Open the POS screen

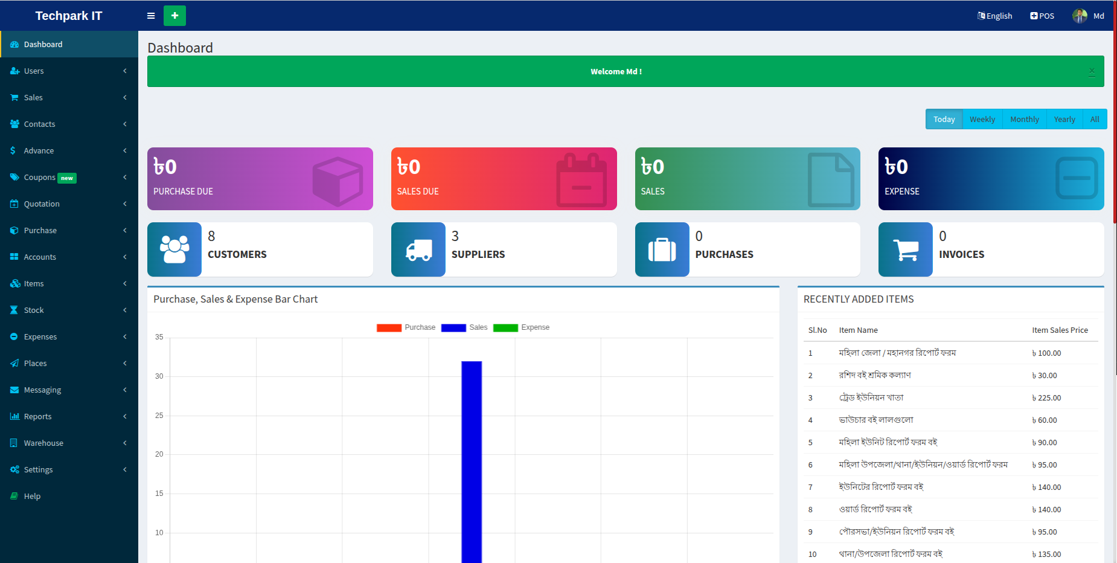click(x=1042, y=15)
